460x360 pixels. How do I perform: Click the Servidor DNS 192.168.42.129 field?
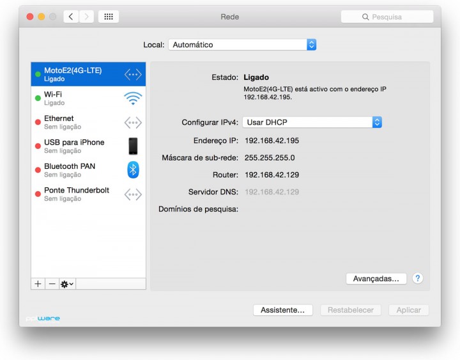pyautogui.click(x=272, y=192)
